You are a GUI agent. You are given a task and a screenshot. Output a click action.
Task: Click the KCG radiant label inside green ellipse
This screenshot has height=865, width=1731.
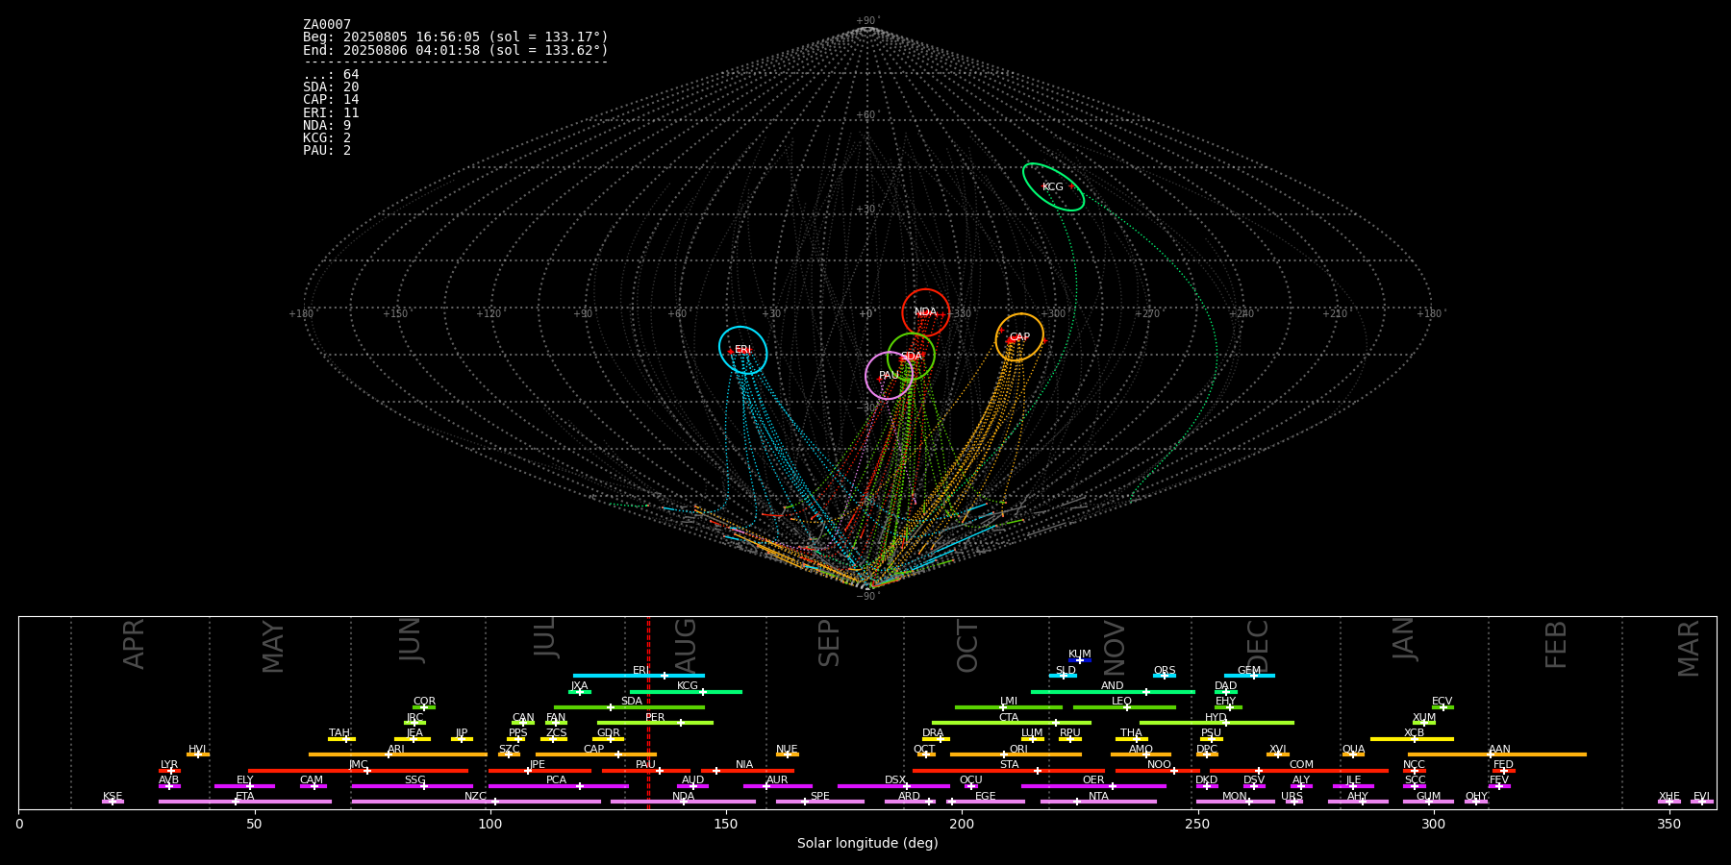1053,187
